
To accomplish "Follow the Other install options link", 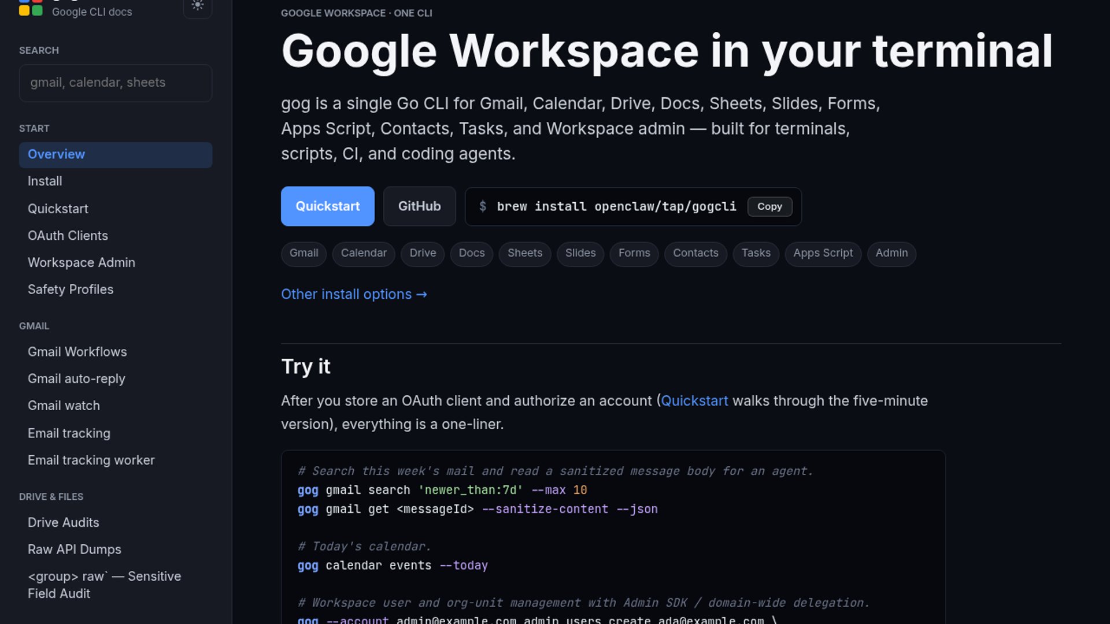I will 354,294.
